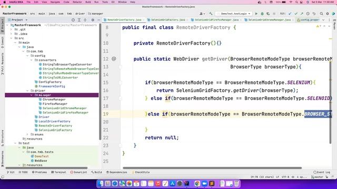Run with coverage icon in the toolbar
The image size is (337, 189).
(268, 14)
